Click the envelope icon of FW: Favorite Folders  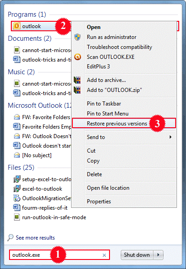tap(17, 117)
